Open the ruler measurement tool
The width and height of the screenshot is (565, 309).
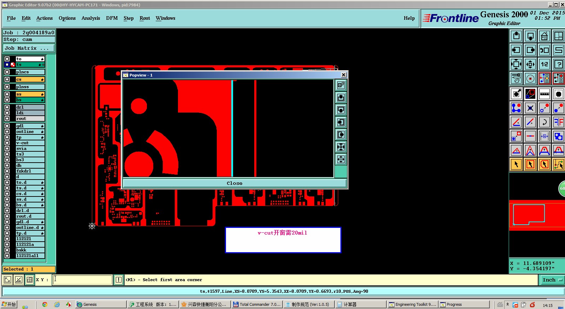point(545,94)
